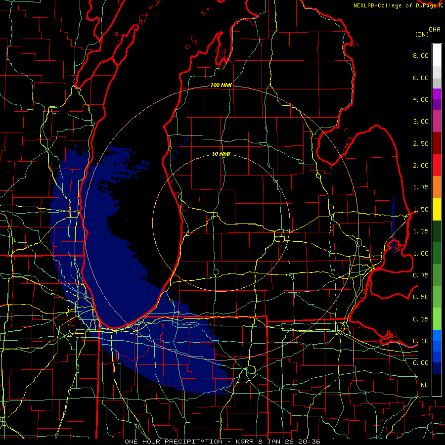Click the 3.00 legend value
This screenshot has width=445, height=445.
421,122
